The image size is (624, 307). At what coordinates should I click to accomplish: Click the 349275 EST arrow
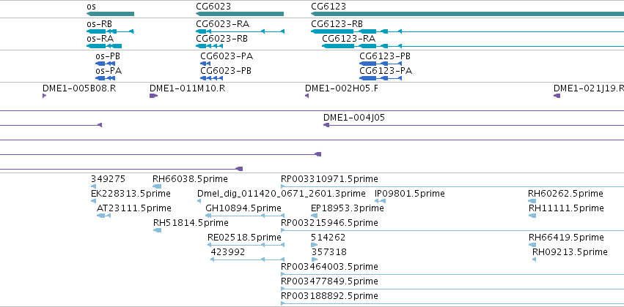[x=93, y=186]
